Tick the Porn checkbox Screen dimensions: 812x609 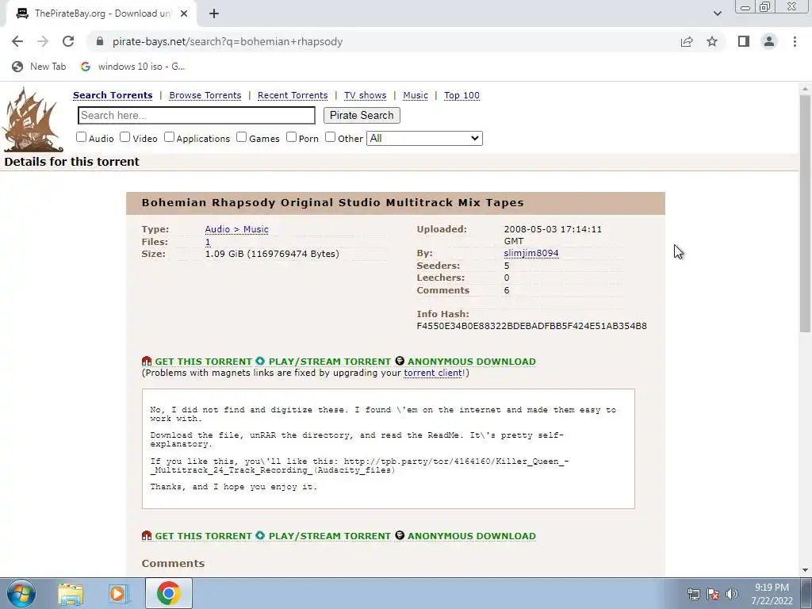tap(292, 137)
